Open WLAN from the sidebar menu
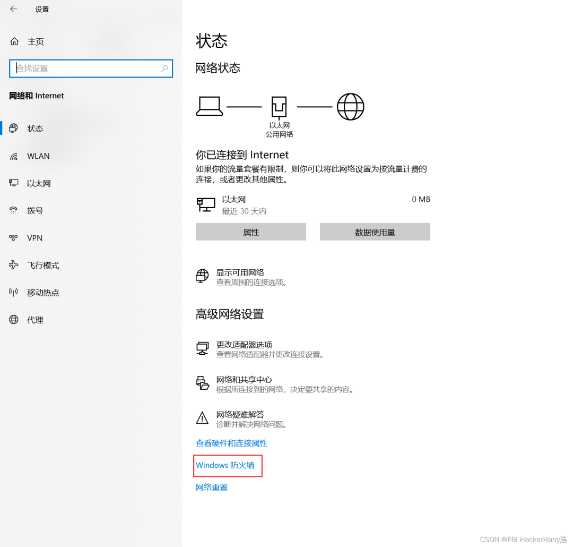573x547 pixels. click(38, 156)
